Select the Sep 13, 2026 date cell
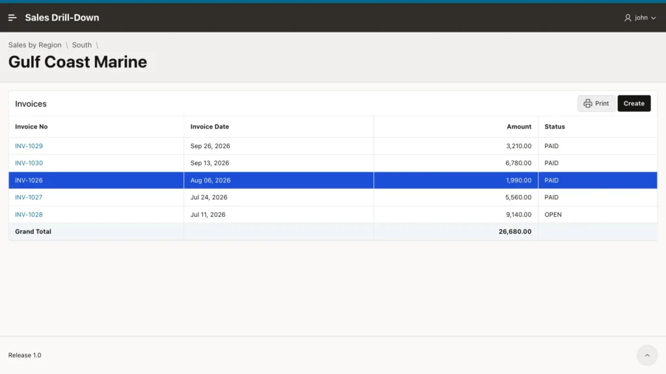This screenshot has height=374, width=666. pos(278,163)
